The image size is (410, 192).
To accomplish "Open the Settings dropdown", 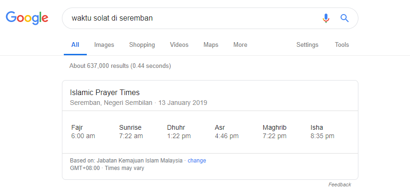I will tap(307, 45).
